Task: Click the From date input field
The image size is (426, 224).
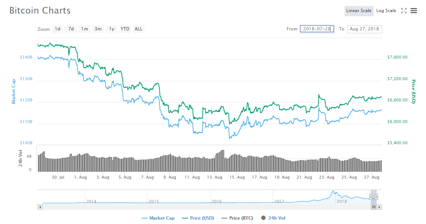Action: click(x=317, y=29)
